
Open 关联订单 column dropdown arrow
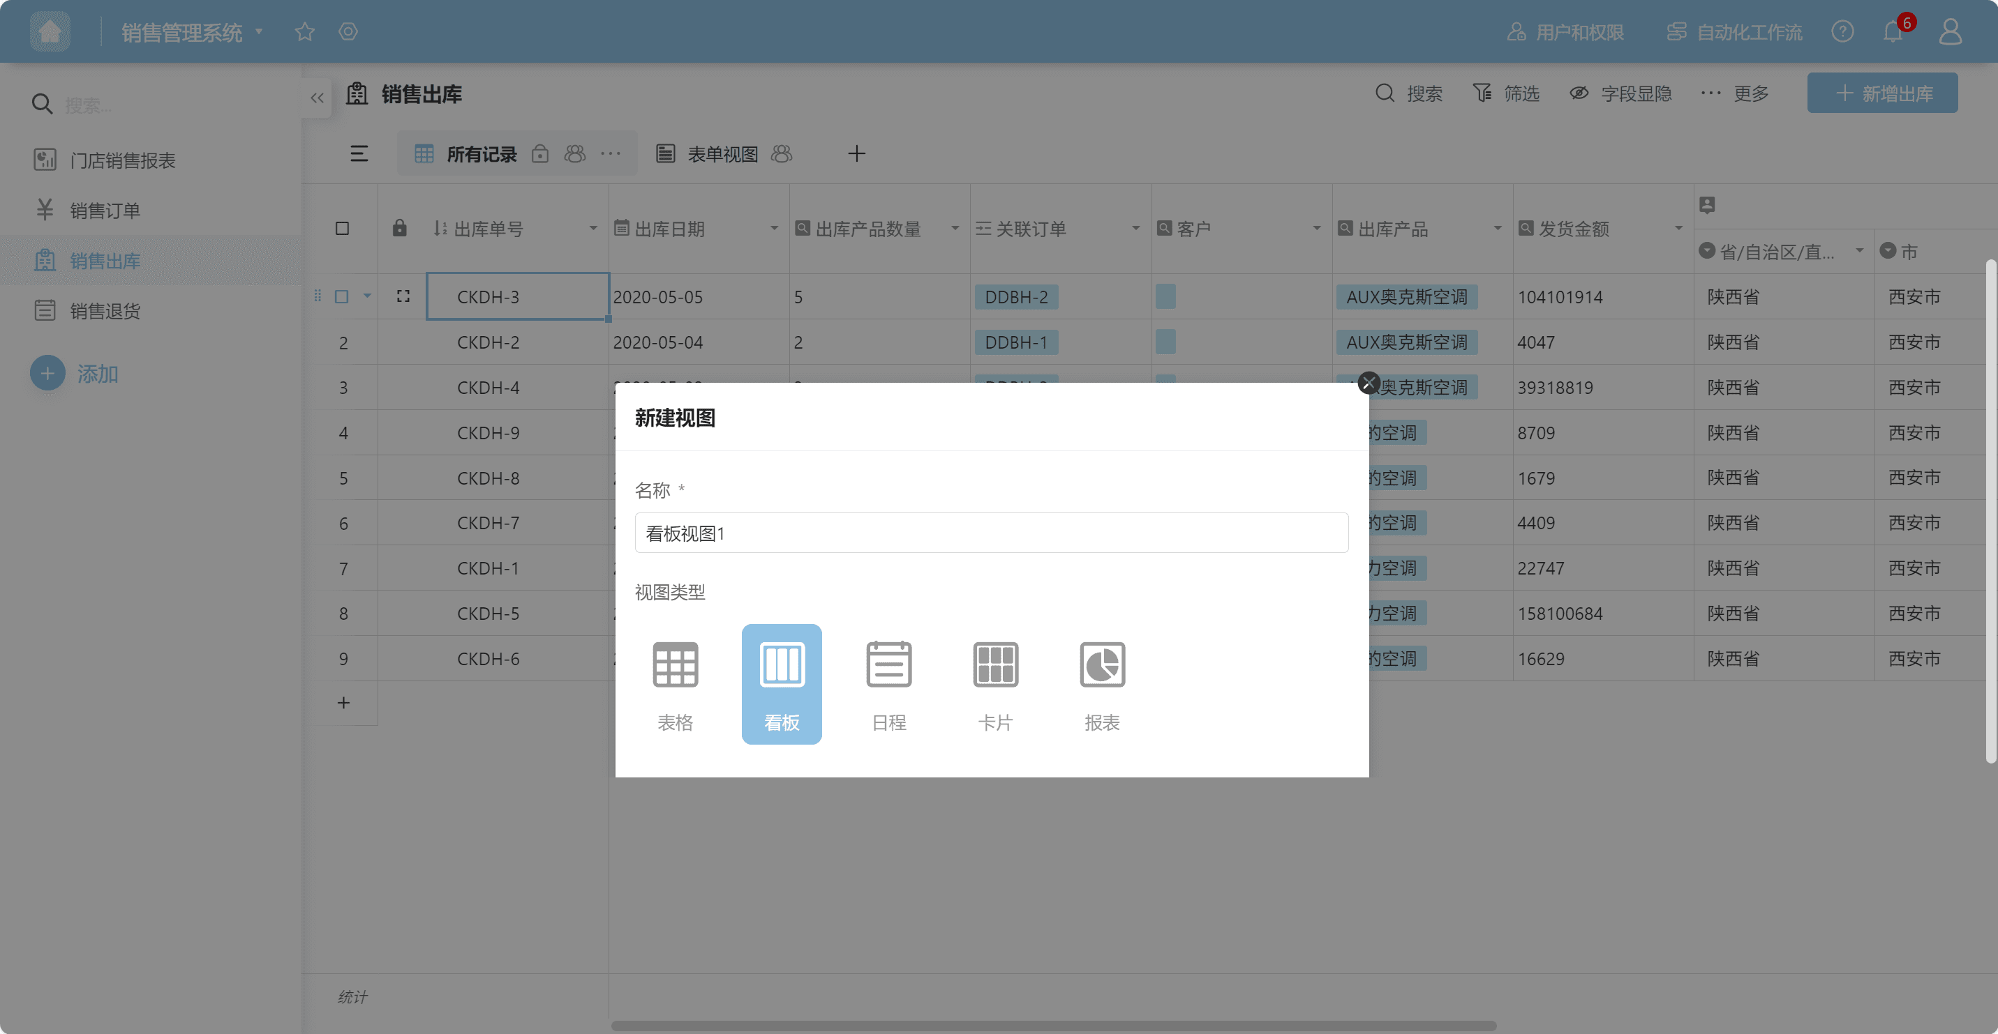pyautogui.click(x=1135, y=228)
